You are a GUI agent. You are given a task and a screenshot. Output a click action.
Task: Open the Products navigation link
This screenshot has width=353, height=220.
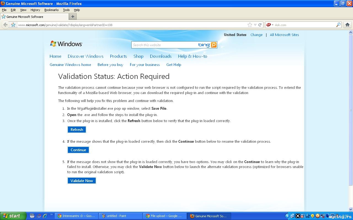pos(118,56)
